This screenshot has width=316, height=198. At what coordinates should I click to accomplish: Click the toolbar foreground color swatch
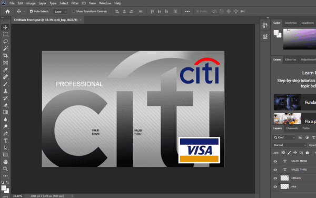click(4, 188)
